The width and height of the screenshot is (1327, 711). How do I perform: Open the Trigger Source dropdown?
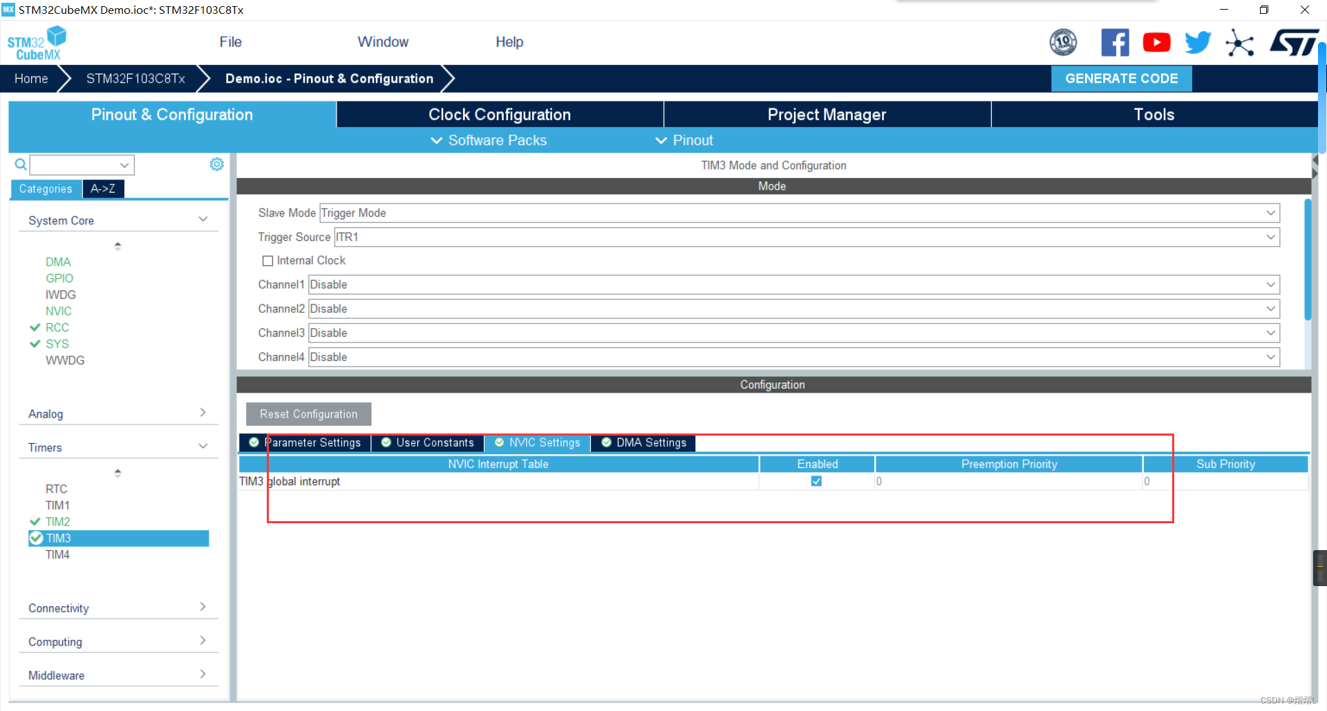807,237
